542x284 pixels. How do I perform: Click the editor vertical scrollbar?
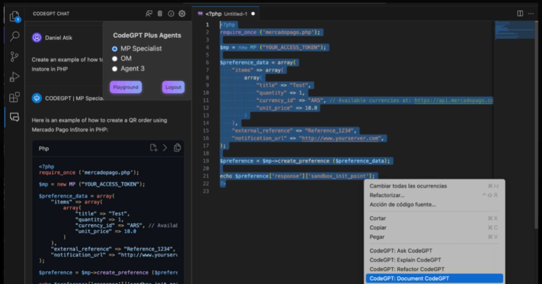click(x=537, y=124)
